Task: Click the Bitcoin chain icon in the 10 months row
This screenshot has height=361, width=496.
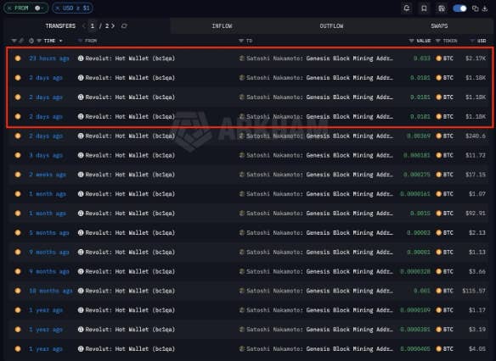Action: [x=18, y=291]
